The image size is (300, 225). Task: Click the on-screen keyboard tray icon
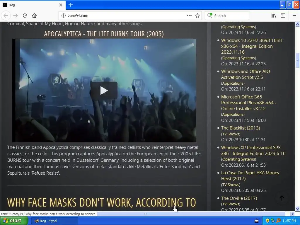257,221
